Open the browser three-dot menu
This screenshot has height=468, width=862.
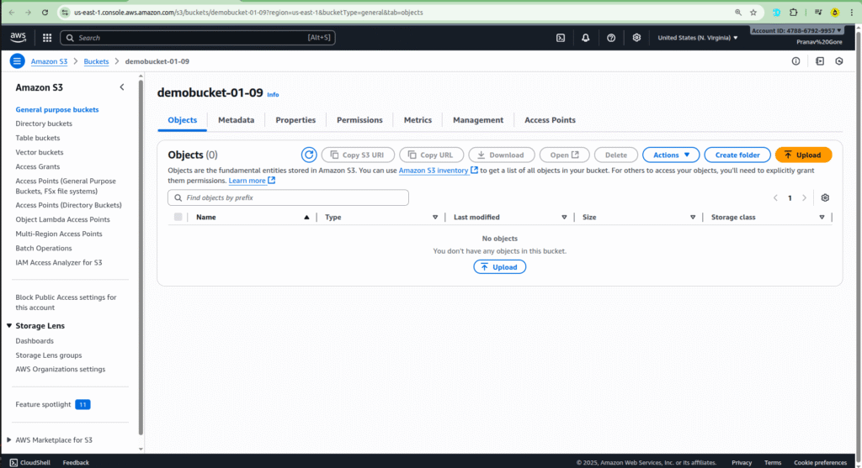852,12
